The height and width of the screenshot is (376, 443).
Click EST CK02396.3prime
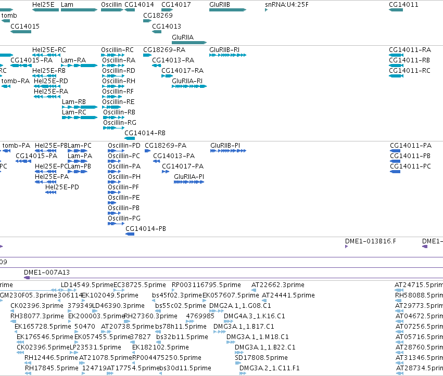(37, 306)
